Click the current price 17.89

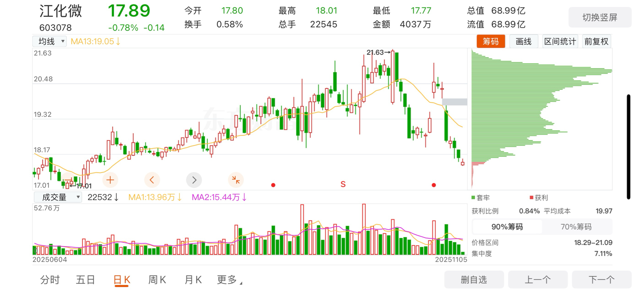tap(129, 11)
